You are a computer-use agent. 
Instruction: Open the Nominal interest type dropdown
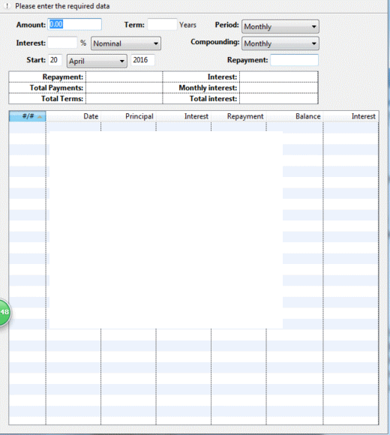tap(126, 43)
